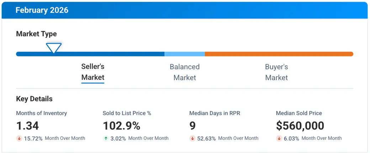Click the $560,000 median price value
The image size is (370, 153).
(300, 126)
